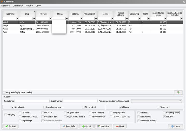Select the WGA row numbered 300609/0003
186x131 pixels.
(x=93, y=29)
